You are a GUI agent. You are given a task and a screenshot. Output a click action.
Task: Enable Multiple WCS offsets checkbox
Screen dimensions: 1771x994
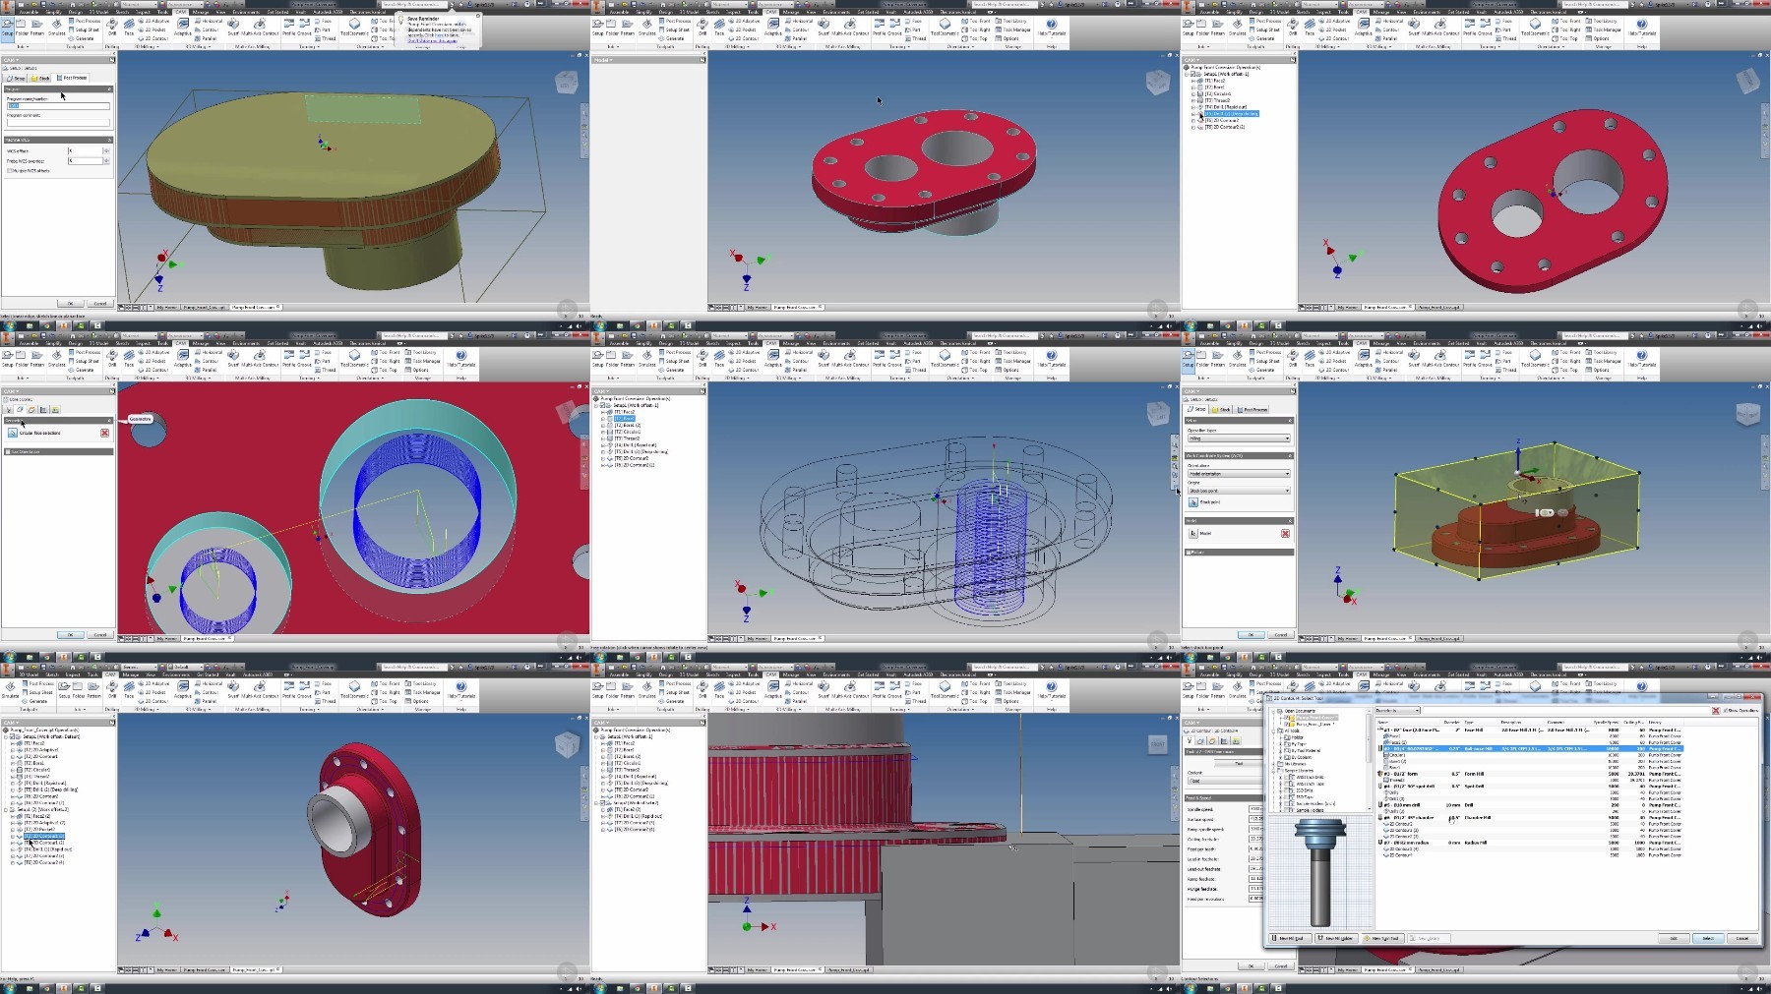click(x=10, y=170)
